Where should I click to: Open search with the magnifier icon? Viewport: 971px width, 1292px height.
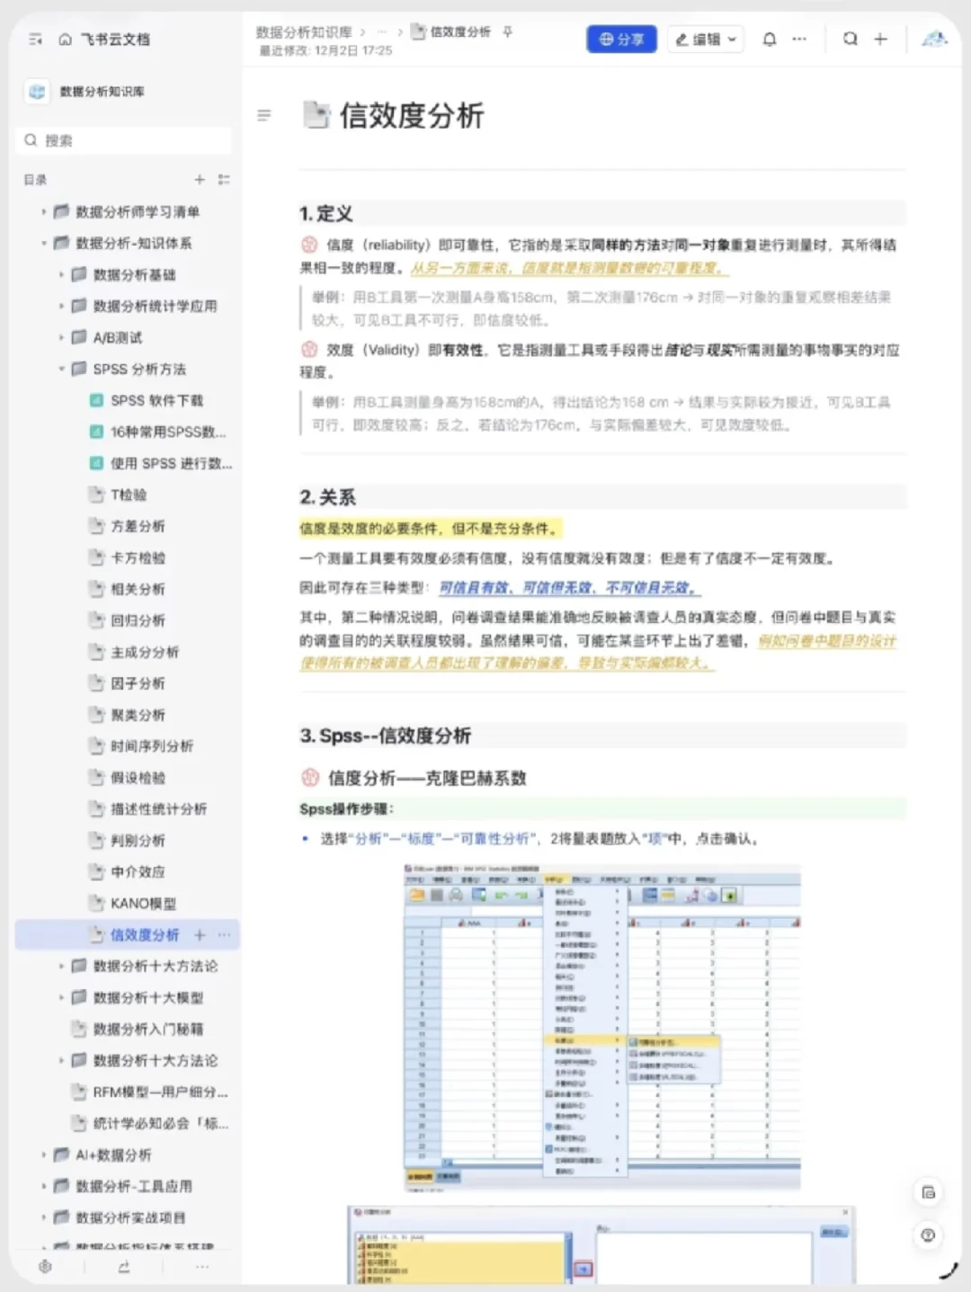pos(851,39)
